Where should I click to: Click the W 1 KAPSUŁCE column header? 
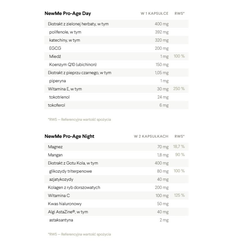[x=154, y=13]
